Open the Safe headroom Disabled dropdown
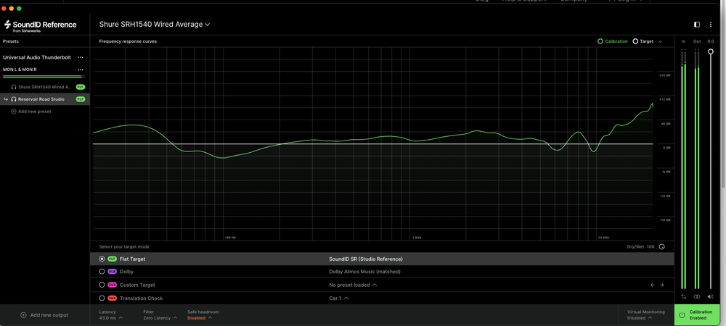 (x=203, y=315)
